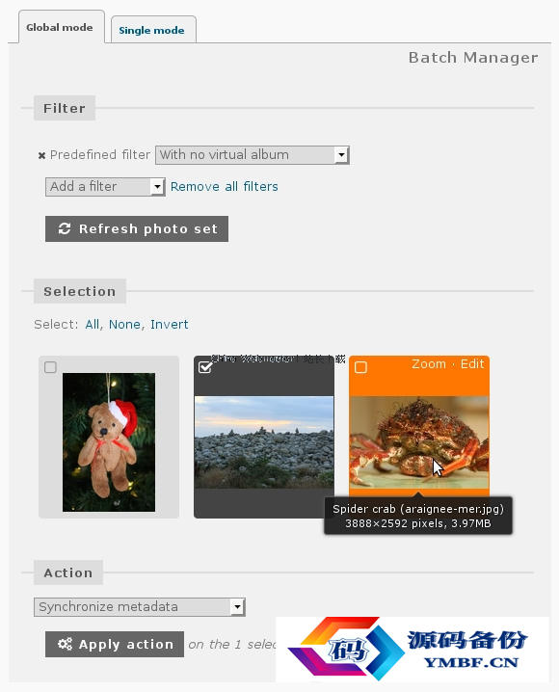The height and width of the screenshot is (692, 559).
Task: Expand the Add a filter dropdown
Action: click(x=105, y=187)
